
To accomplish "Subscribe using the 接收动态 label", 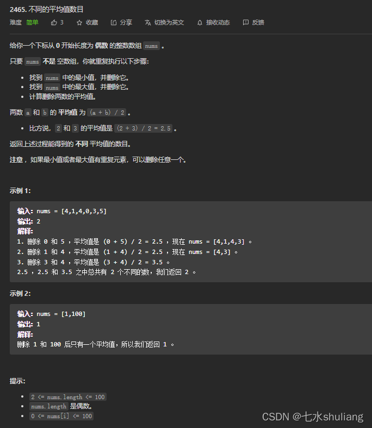I will pyautogui.click(x=218, y=22).
